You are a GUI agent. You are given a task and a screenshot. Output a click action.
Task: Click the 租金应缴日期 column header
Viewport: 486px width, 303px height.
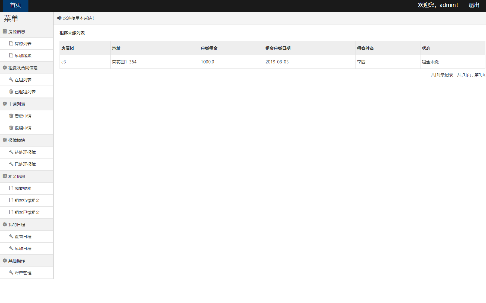(x=309, y=48)
